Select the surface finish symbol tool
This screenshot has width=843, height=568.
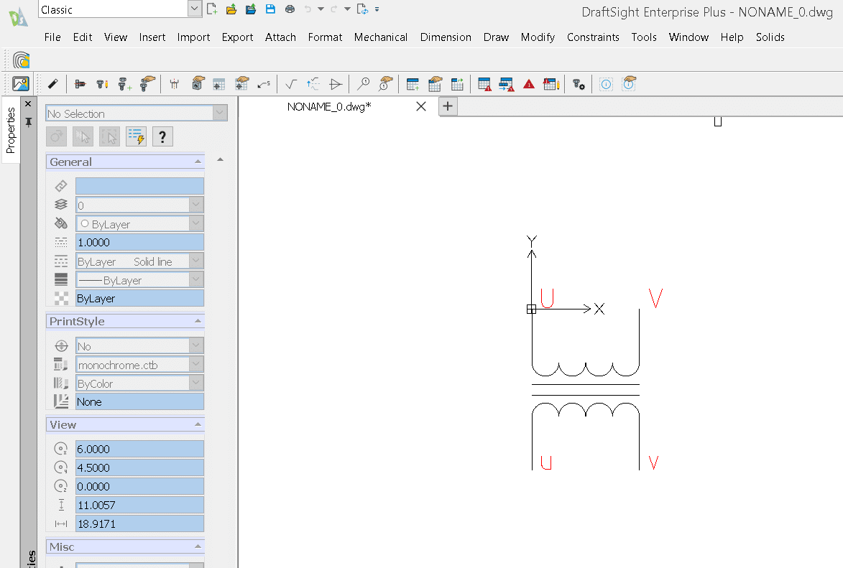click(290, 84)
